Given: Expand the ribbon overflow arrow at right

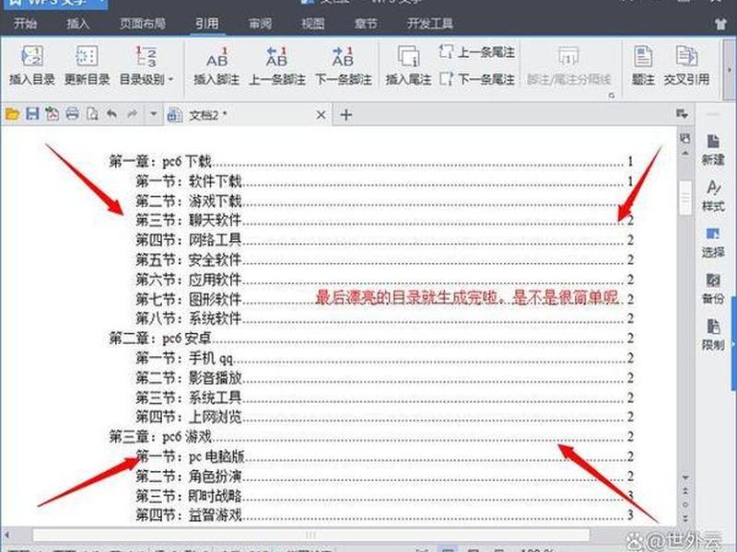Looking at the screenshot, I should (729, 70).
